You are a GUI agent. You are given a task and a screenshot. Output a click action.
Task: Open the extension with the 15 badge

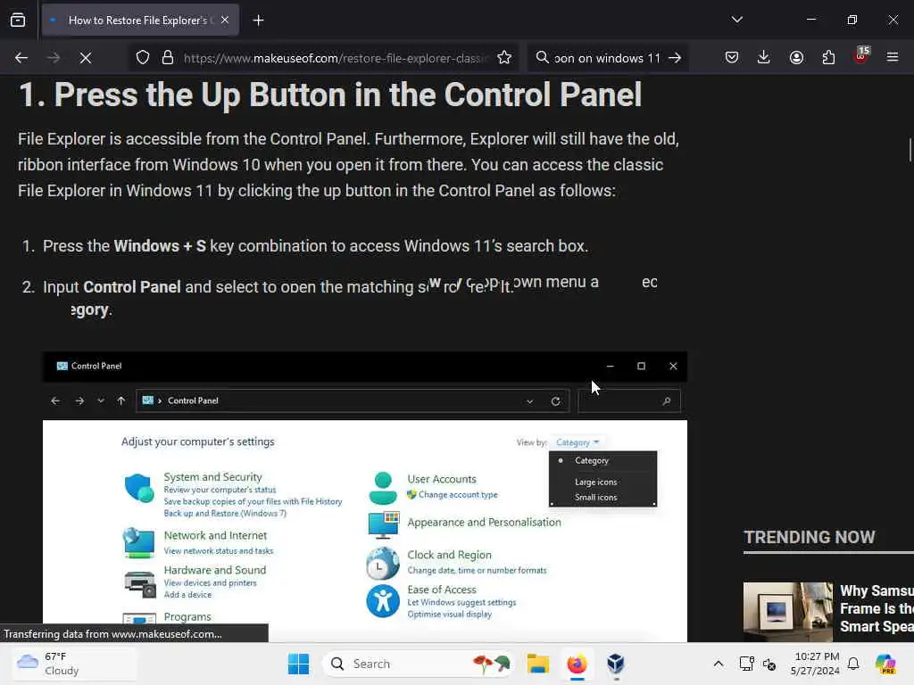861,56
